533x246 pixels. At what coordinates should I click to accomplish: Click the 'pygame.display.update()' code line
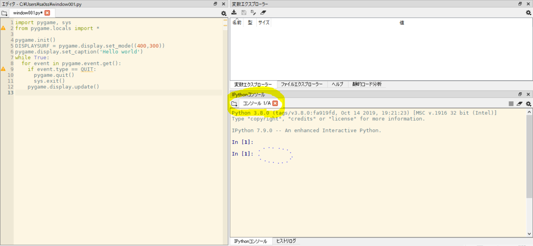click(x=64, y=87)
